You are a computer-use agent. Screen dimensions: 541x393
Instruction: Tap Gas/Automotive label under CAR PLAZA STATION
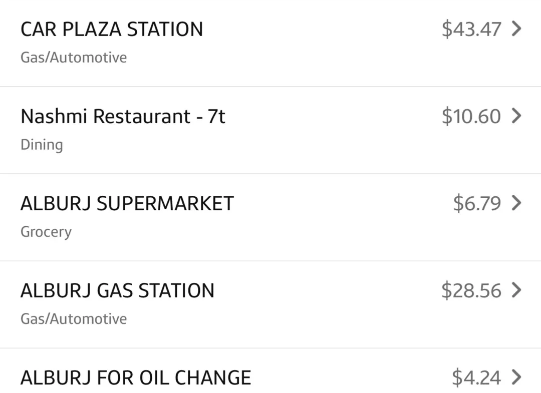(x=74, y=57)
